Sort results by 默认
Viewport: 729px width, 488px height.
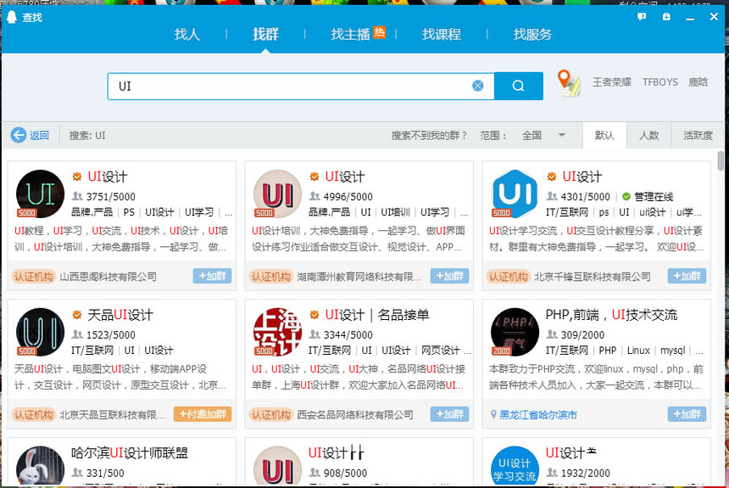pyautogui.click(x=604, y=136)
